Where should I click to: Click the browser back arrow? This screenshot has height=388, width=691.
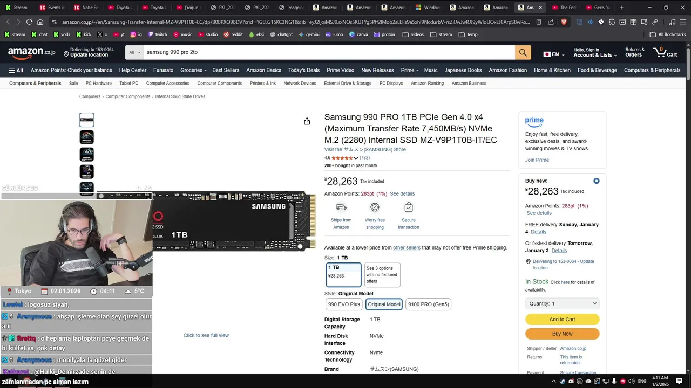[8, 22]
